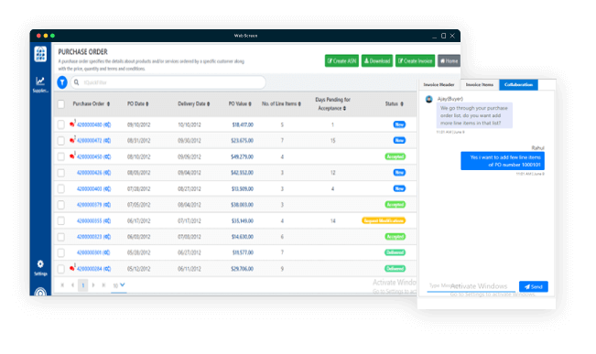The height and width of the screenshot is (354, 596).
Task: Open the Supplier chart icon in sidebar
Action: [x=40, y=80]
